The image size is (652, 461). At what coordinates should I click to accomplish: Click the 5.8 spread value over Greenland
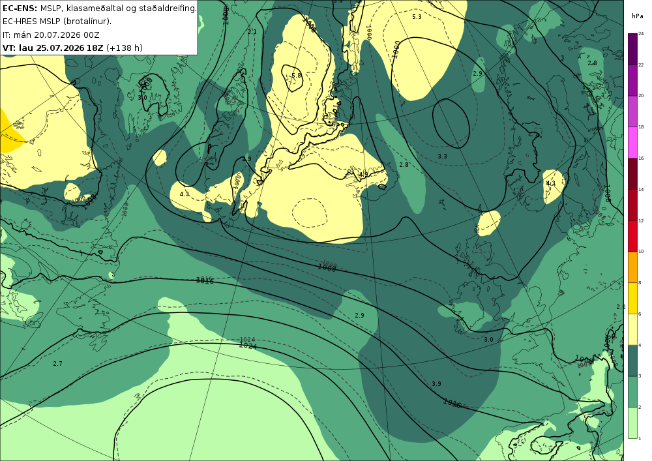(296, 76)
